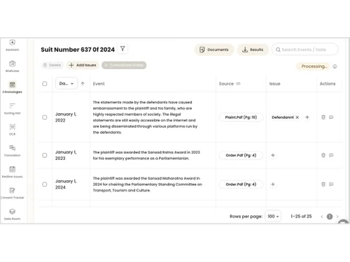Click the Sansad Maharatna Award event text

148,184
